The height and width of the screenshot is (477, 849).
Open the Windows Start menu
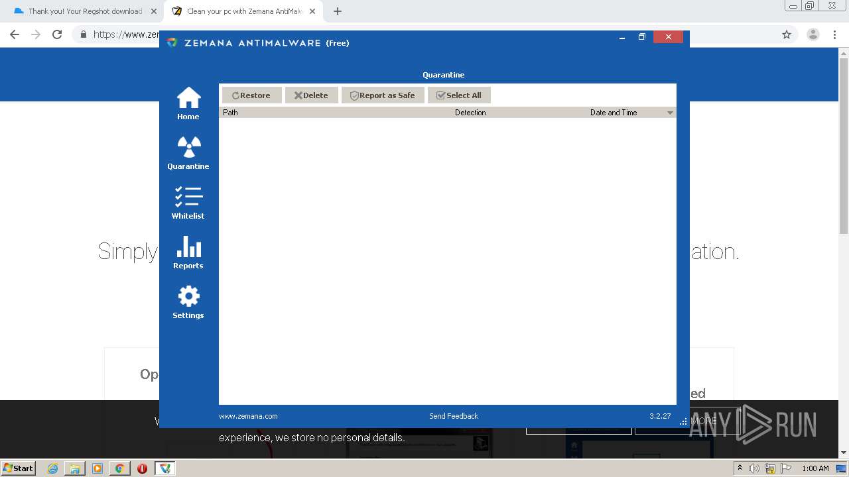(x=19, y=468)
